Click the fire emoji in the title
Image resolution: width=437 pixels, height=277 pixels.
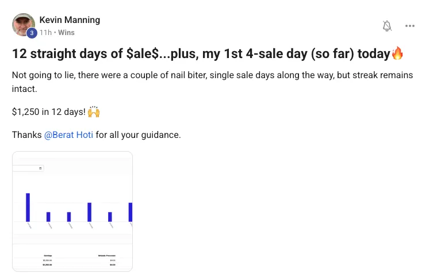point(398,54)
